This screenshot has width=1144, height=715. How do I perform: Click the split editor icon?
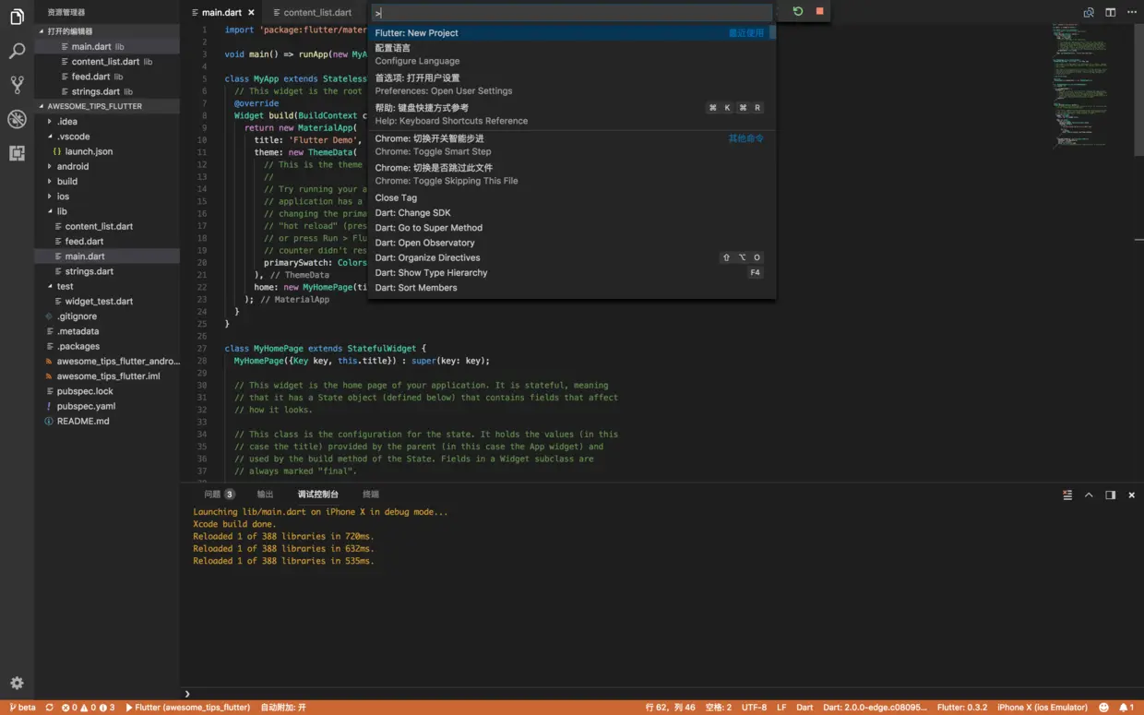pos(1110,12)
